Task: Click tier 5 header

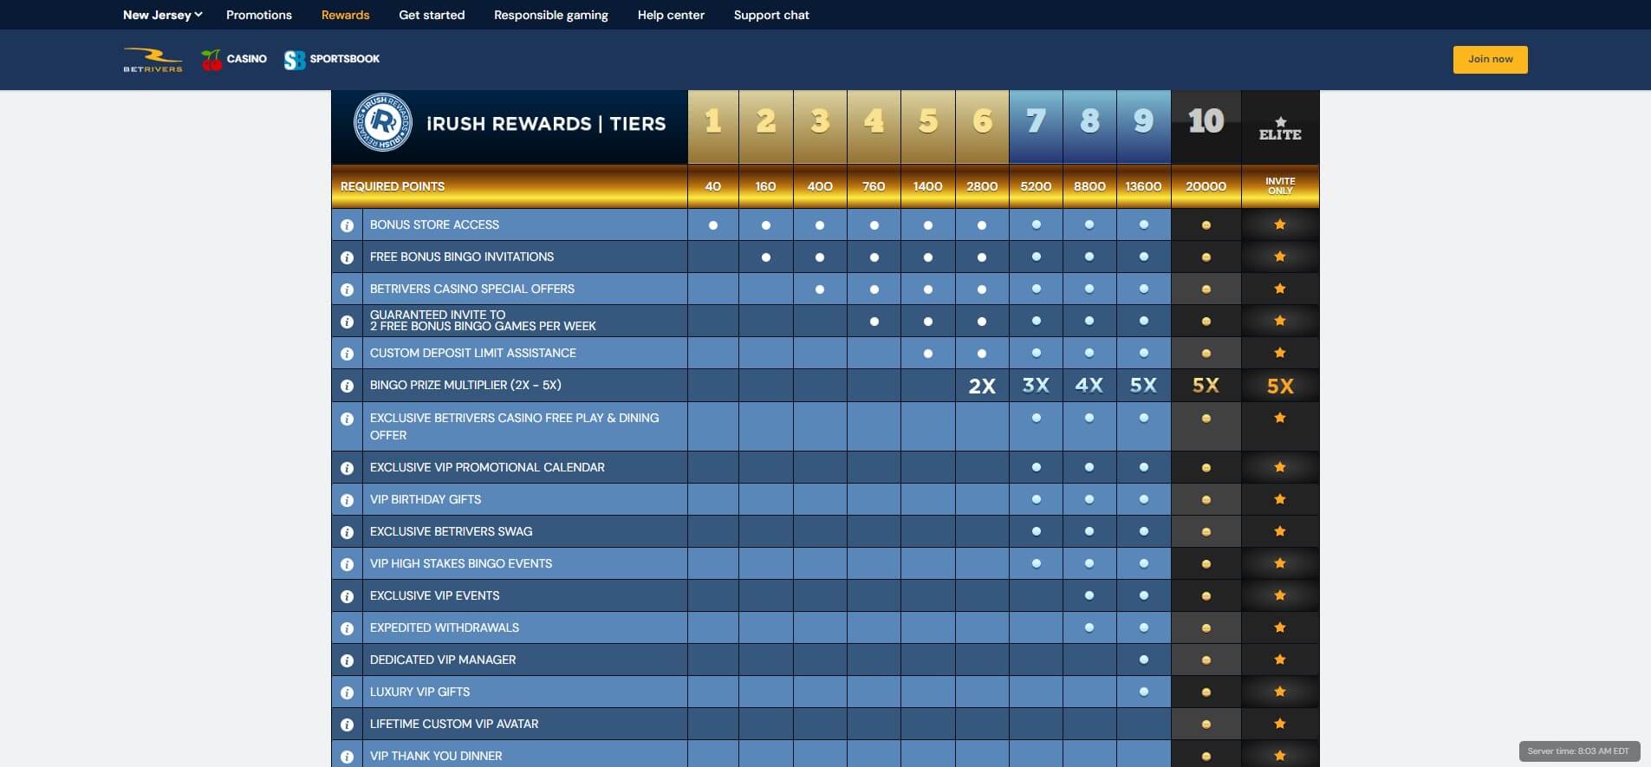Action: pos(928,127)
